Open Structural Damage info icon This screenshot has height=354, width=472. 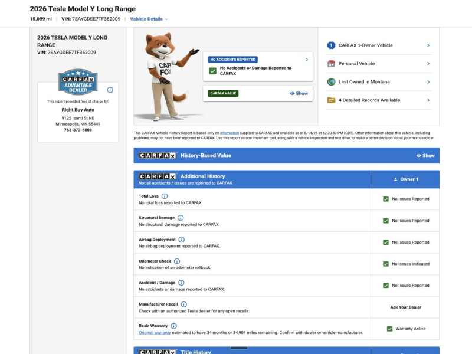coord(181,218)
